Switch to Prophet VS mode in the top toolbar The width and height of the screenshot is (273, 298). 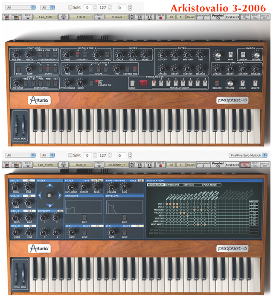[218, 17]
